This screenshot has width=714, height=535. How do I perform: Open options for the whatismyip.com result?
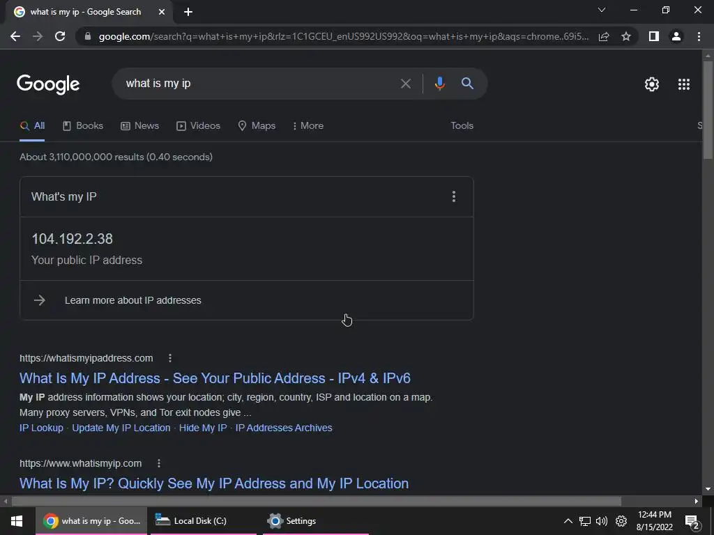[158, 463]
